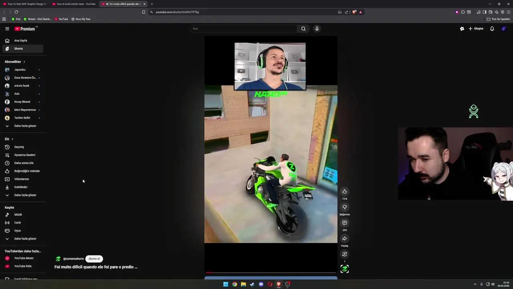Viewport: 513px width, 289px height.
Task: Open a new browser tab
Action: pos(151,4)
